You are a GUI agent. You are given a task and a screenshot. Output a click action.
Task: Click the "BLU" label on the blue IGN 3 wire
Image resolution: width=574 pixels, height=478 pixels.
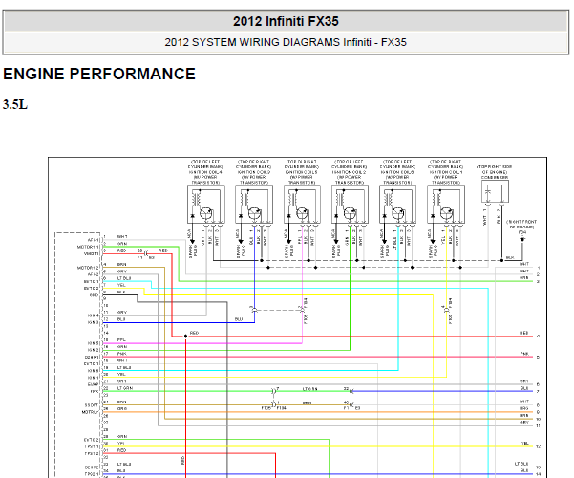coord(239,319)
